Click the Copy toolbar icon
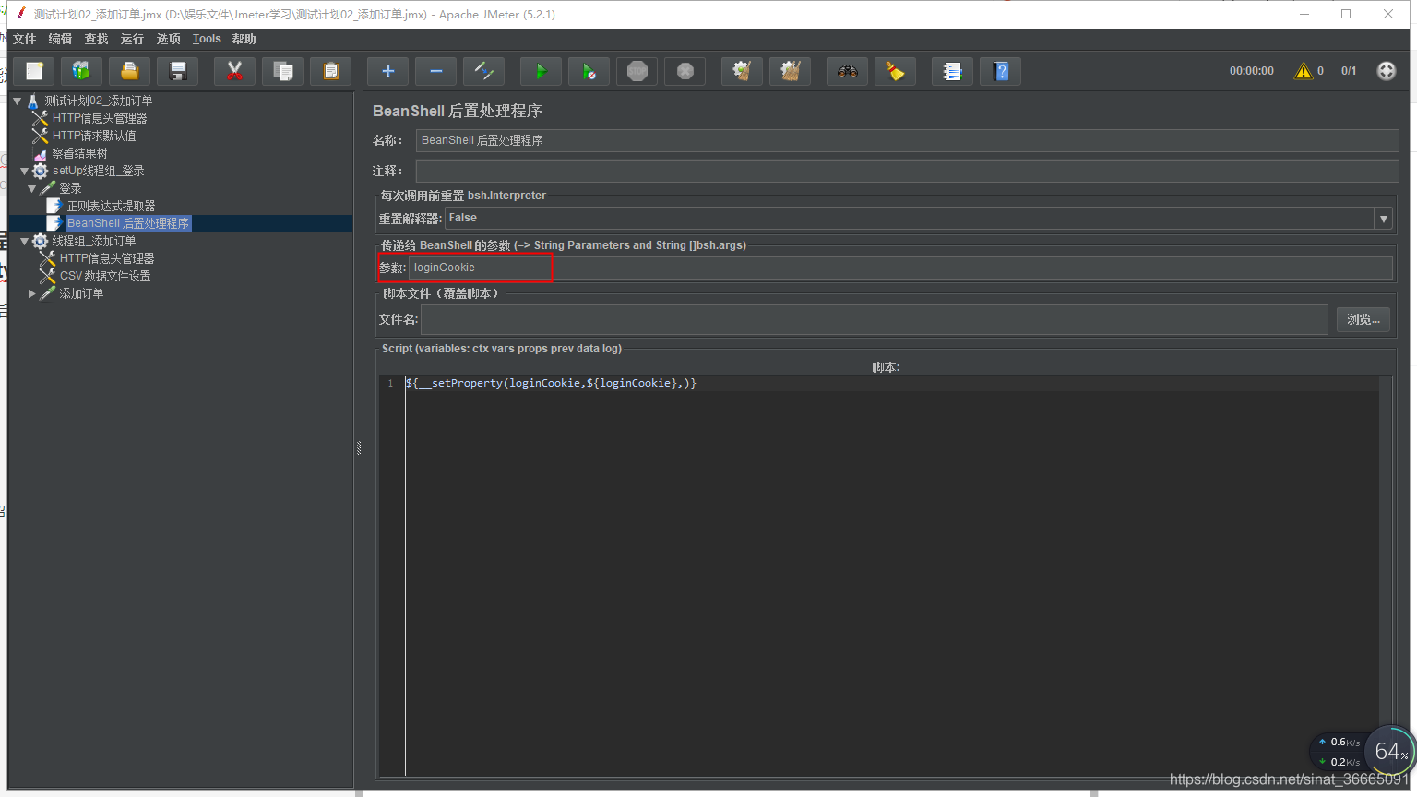The height and width of the screenshot is (797, 1417). coord(283,71)
